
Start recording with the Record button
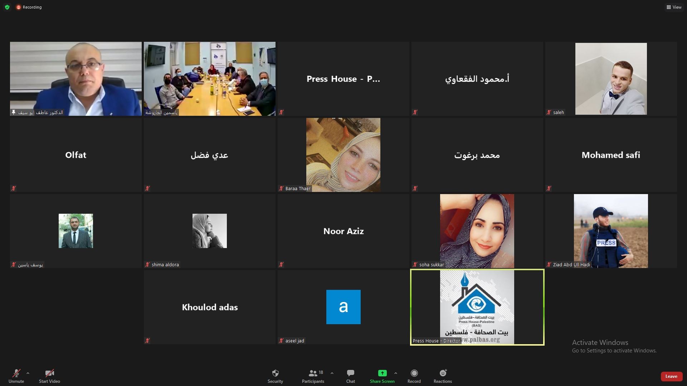[414, 376]
